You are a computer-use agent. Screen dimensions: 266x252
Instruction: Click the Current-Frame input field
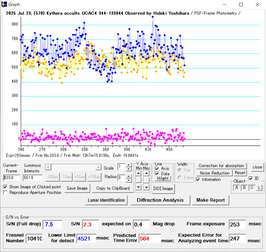pos(12,178)
